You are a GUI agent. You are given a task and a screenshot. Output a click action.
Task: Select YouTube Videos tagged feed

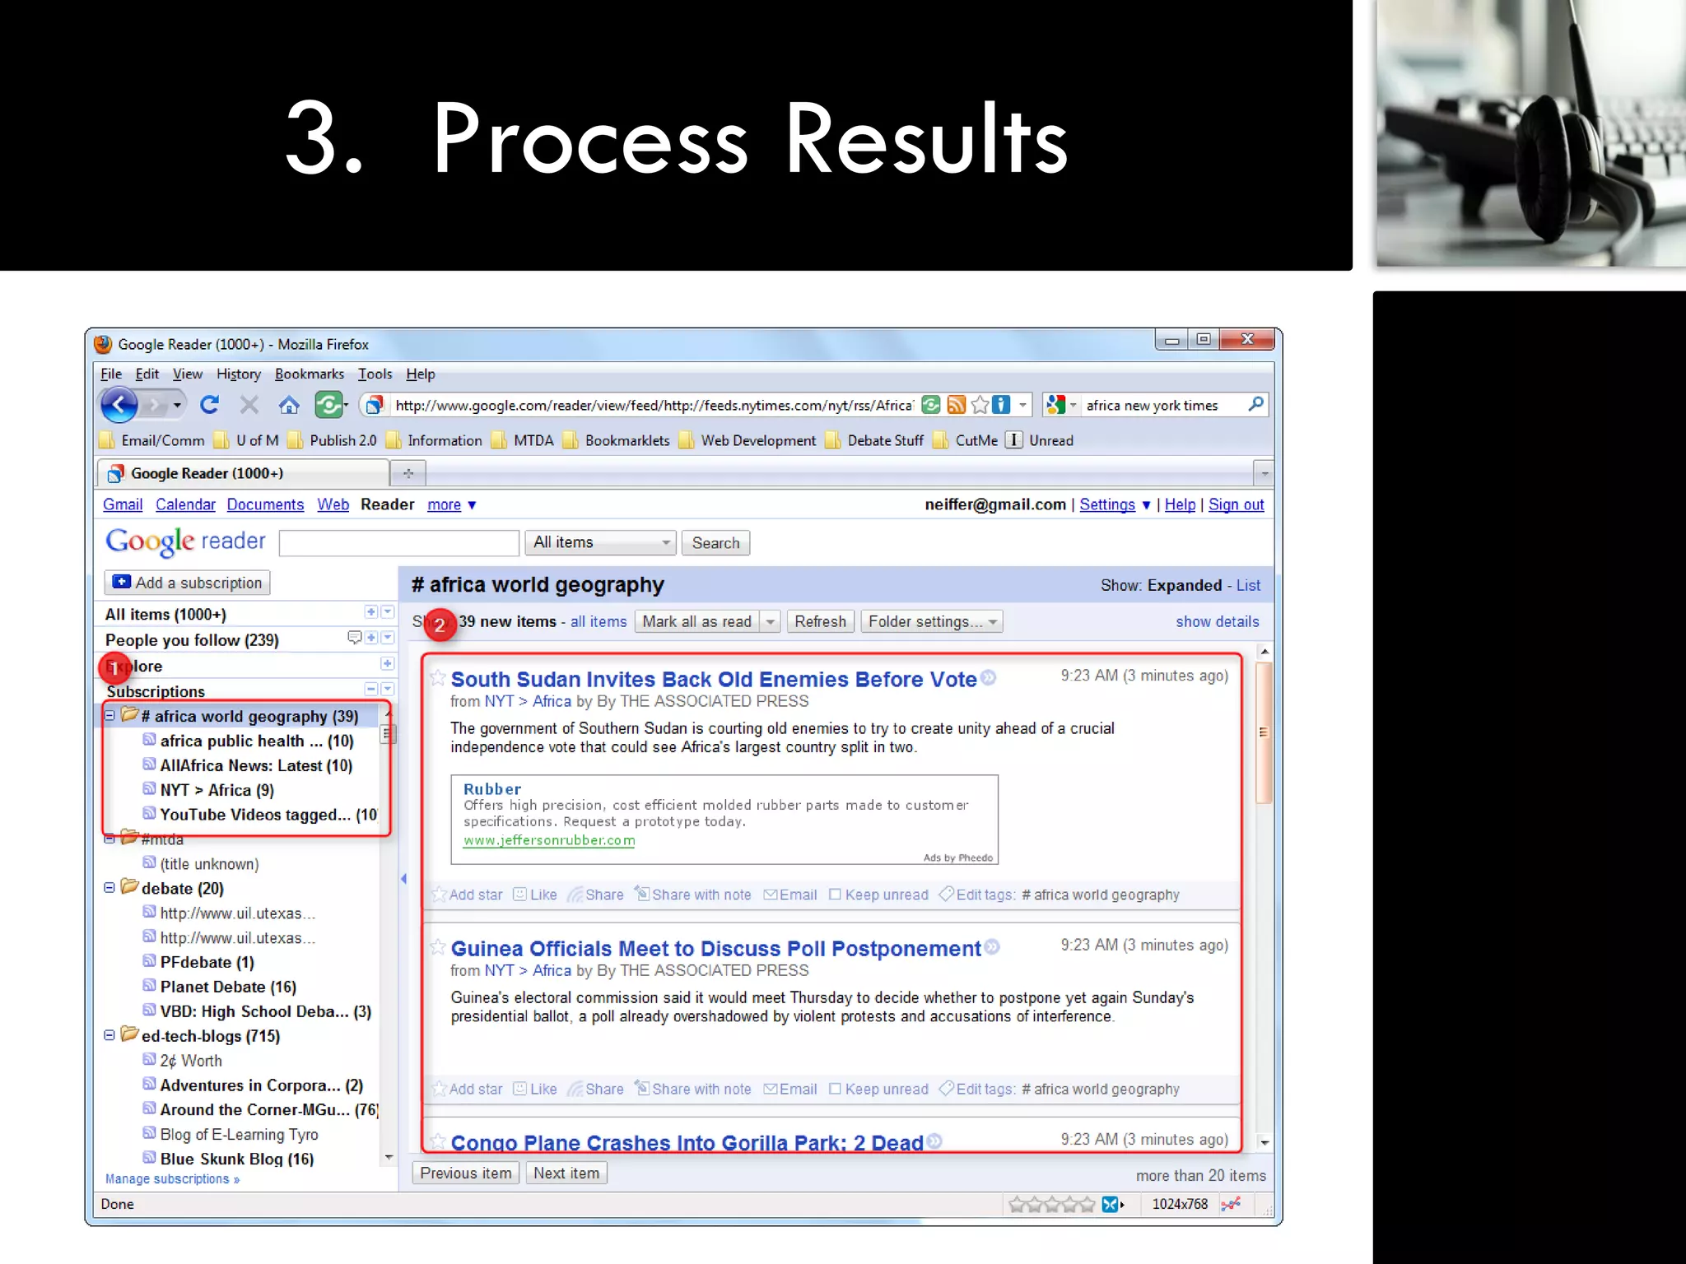pos(268,815)
